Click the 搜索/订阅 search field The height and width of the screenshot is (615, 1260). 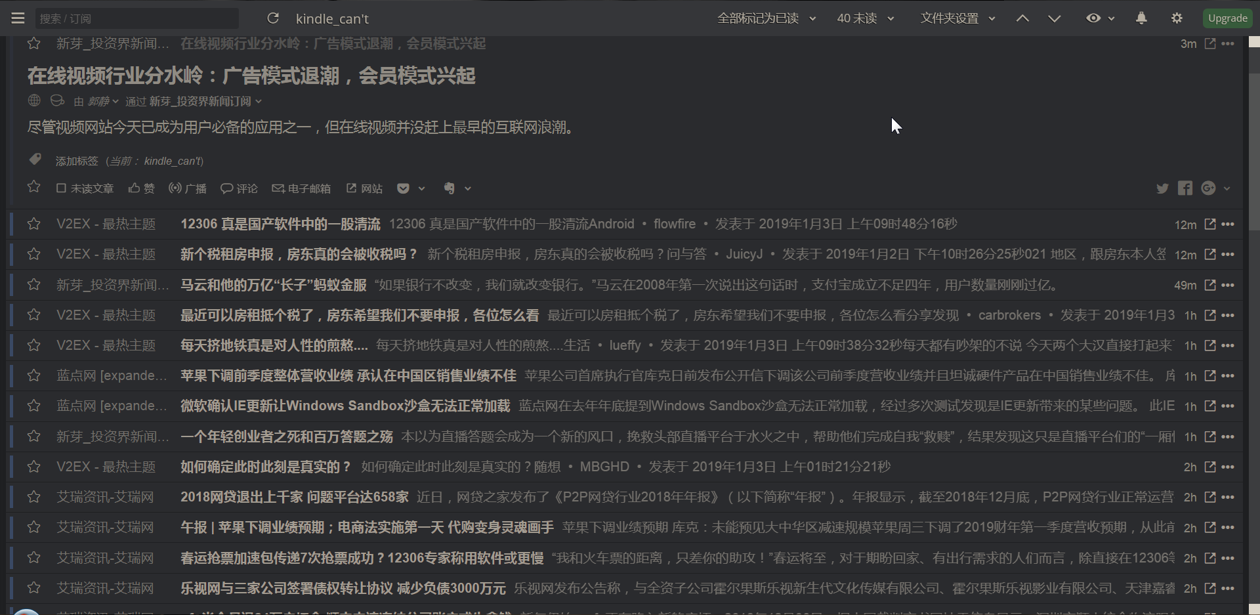(137, 18)
